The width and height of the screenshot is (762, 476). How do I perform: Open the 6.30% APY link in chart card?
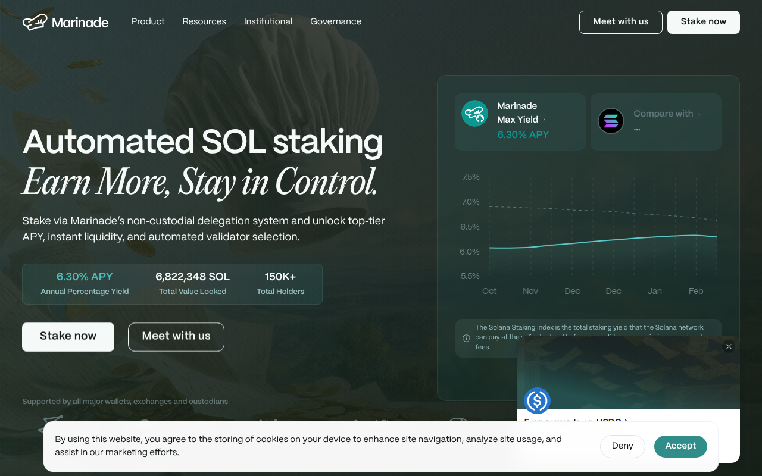(x=523, y=134)
